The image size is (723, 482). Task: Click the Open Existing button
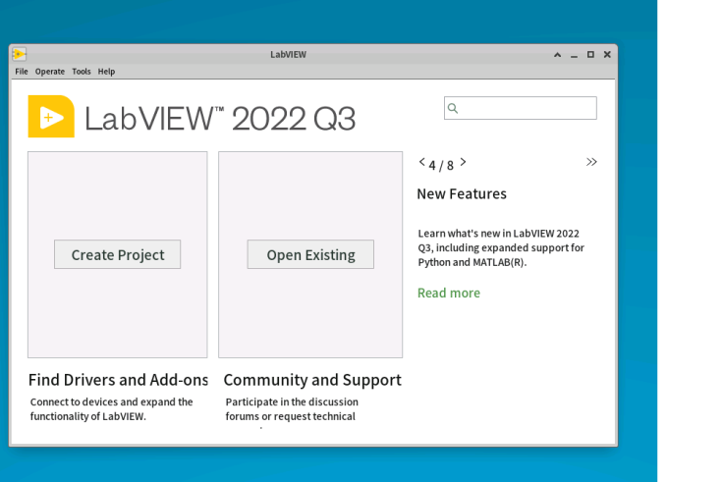click(x=310, y=254)
